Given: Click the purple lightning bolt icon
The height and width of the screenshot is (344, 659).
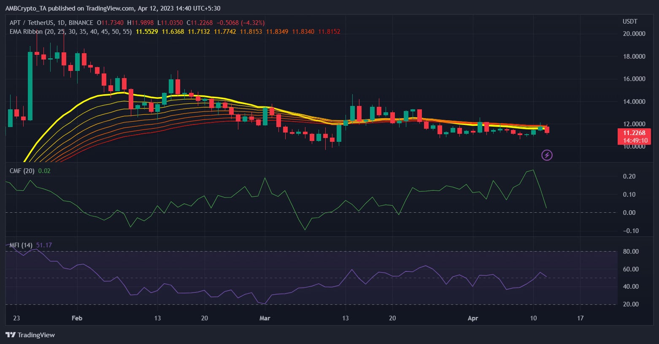Looking at the screenshot, I should click(547, 155).
